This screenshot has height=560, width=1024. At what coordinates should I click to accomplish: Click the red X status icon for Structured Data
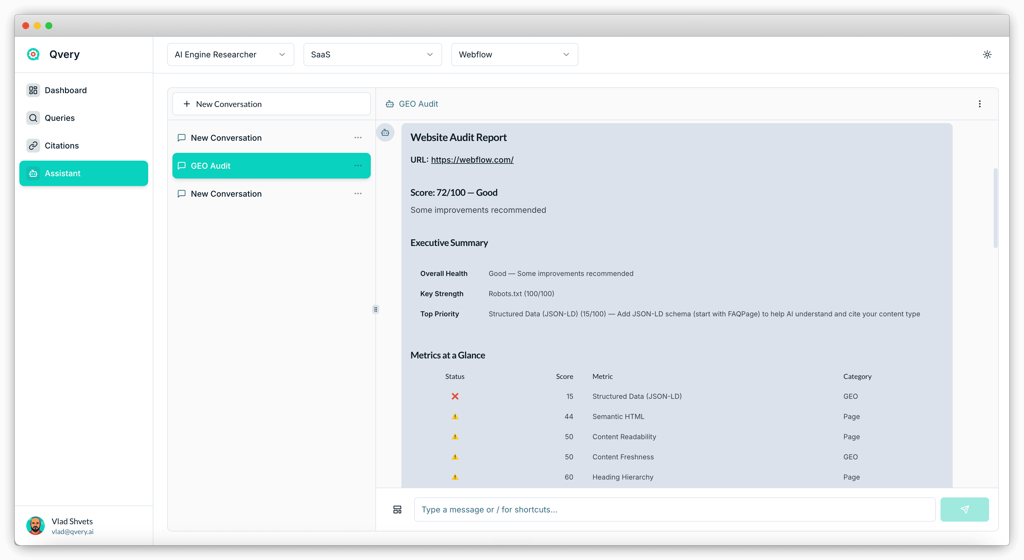455,396
